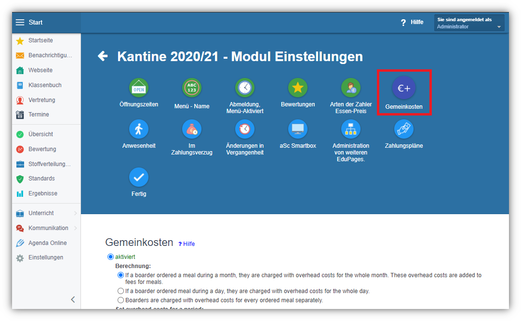Select overhead costs for the whole month option
This screenshot has width=521, height=321.
[x=120, y=275]
